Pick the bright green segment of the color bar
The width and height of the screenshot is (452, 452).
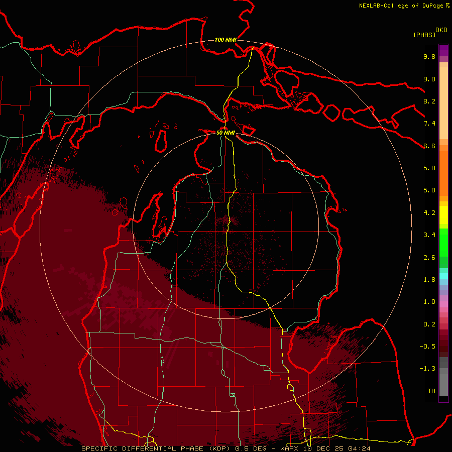click(443, 243)
